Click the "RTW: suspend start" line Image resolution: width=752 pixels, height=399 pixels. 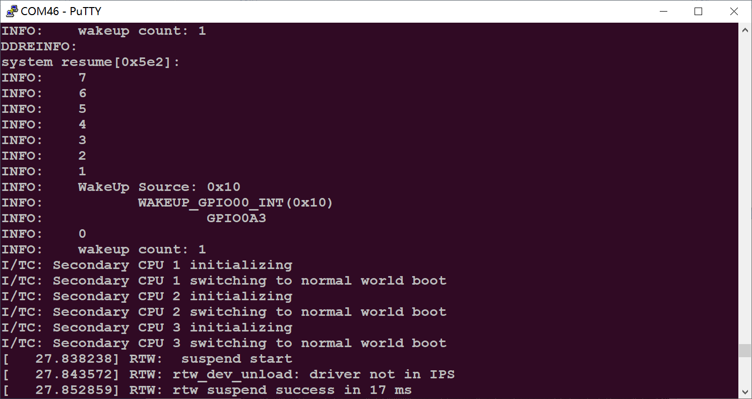point(211,359)
